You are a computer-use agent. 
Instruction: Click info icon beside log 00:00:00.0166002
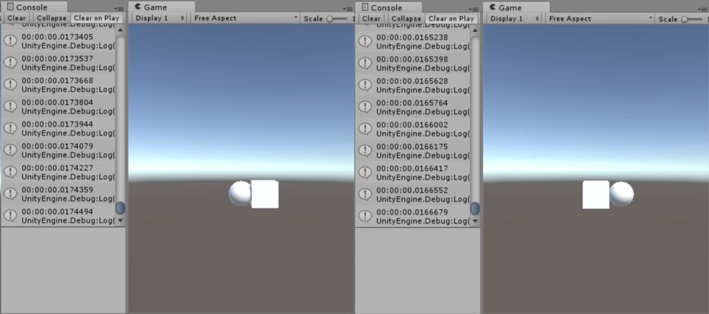tap(365, 129)
